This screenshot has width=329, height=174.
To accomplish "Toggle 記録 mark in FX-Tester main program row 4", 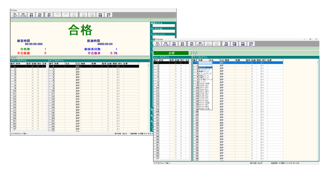I will pos(33,74).
